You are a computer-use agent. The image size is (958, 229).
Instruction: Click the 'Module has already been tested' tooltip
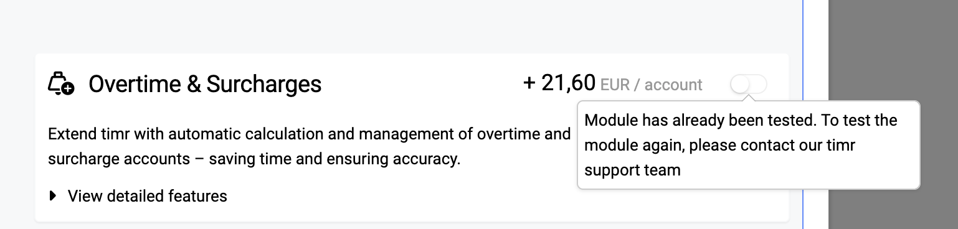pyautogui.click(x=749, y=144)
